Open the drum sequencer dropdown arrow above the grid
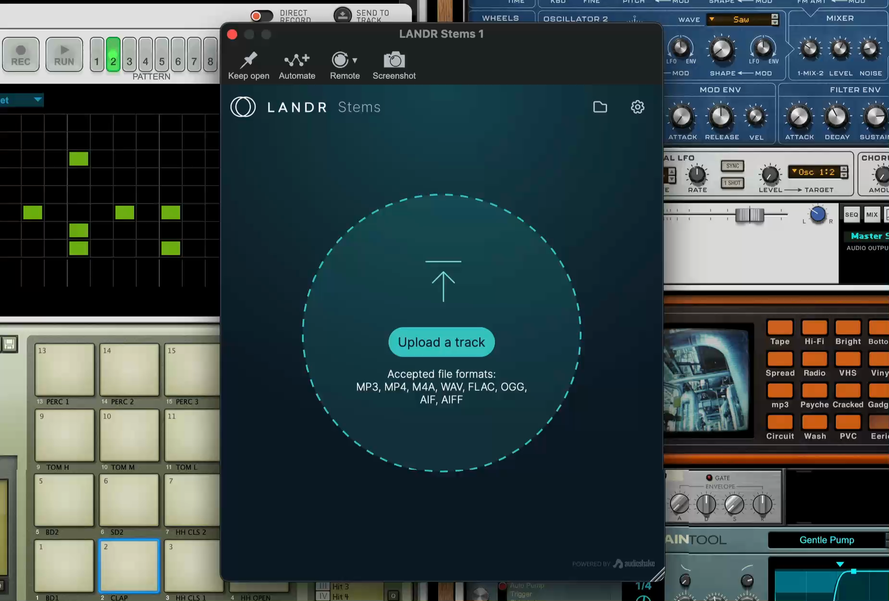 tap(37, 100)
